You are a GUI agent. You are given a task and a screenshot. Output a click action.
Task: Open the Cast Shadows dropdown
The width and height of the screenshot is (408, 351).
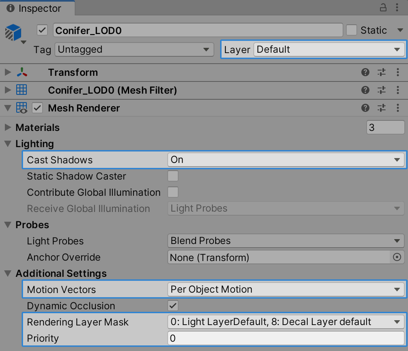pos(286,160)
